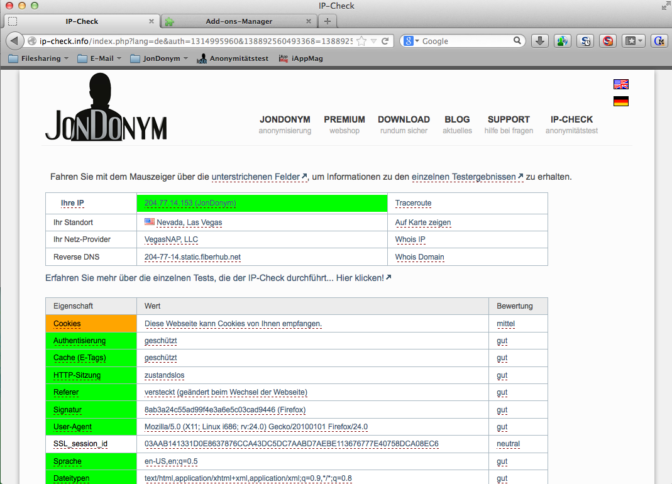Image resolution: width=672 pixels, height=484 pixels.
Task: Follow the 'unterstrichenen Felder' link
Action: [x=259, y=177]
